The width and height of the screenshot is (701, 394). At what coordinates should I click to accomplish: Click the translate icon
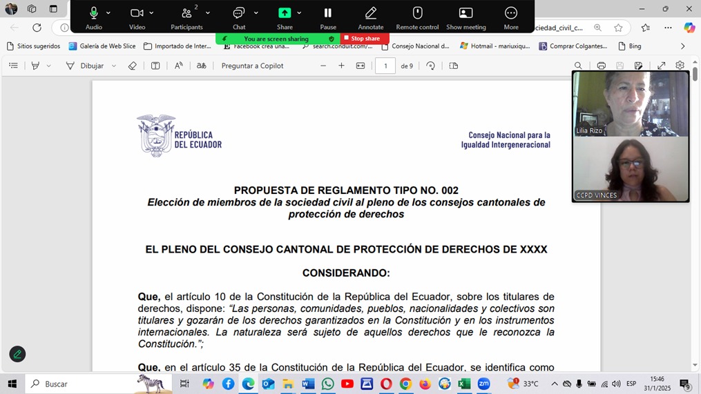coord(201,66)
